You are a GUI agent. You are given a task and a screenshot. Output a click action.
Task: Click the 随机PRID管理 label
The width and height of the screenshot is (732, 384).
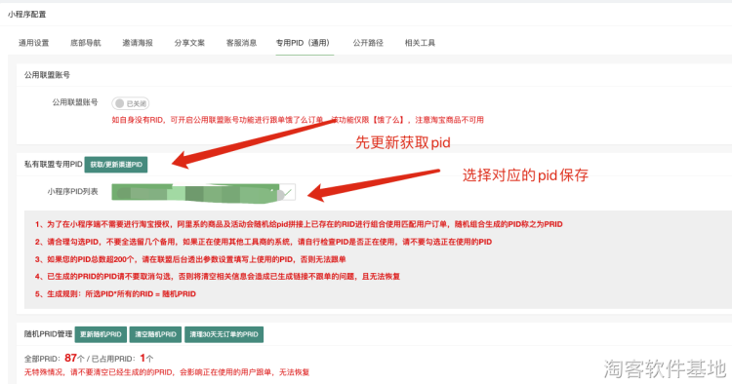tap(48, 334)
